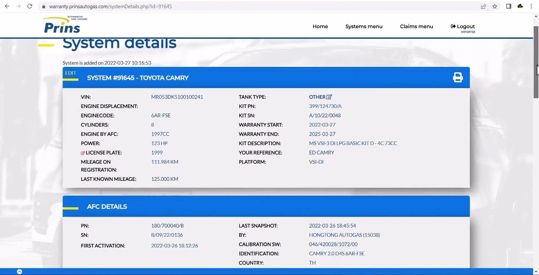Viewport: 539px width, 275px height.
Task: Select the kit PN 399/124730/A
Action: [325, 106]
